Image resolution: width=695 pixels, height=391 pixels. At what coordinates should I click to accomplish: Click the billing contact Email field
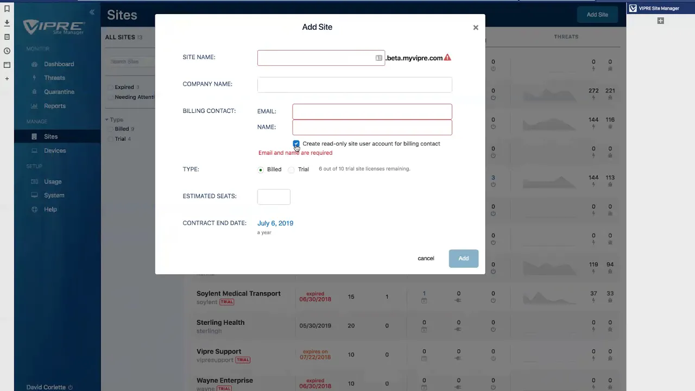click(372, 112)
